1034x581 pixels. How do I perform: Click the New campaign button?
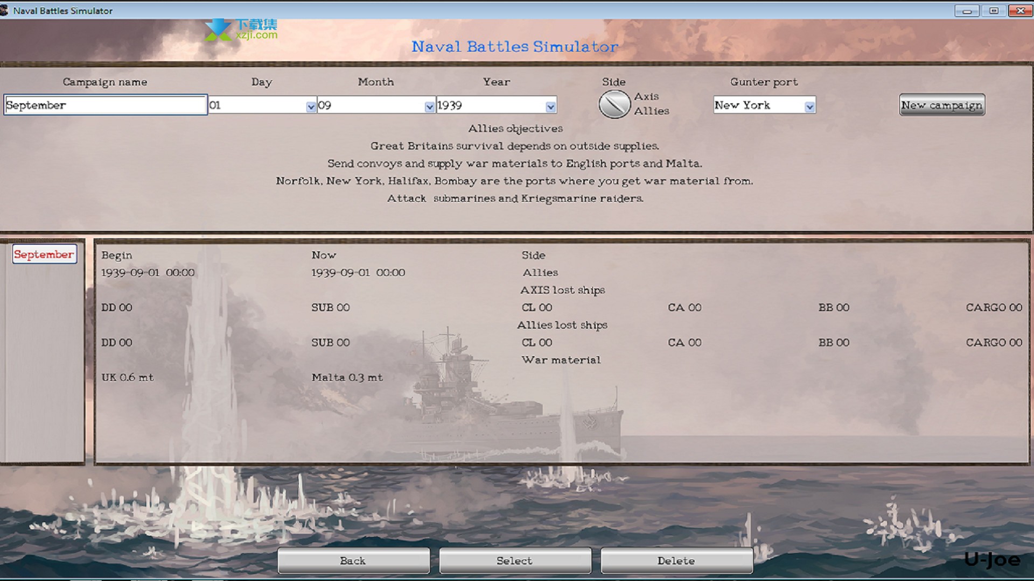(x=942, y=105)
